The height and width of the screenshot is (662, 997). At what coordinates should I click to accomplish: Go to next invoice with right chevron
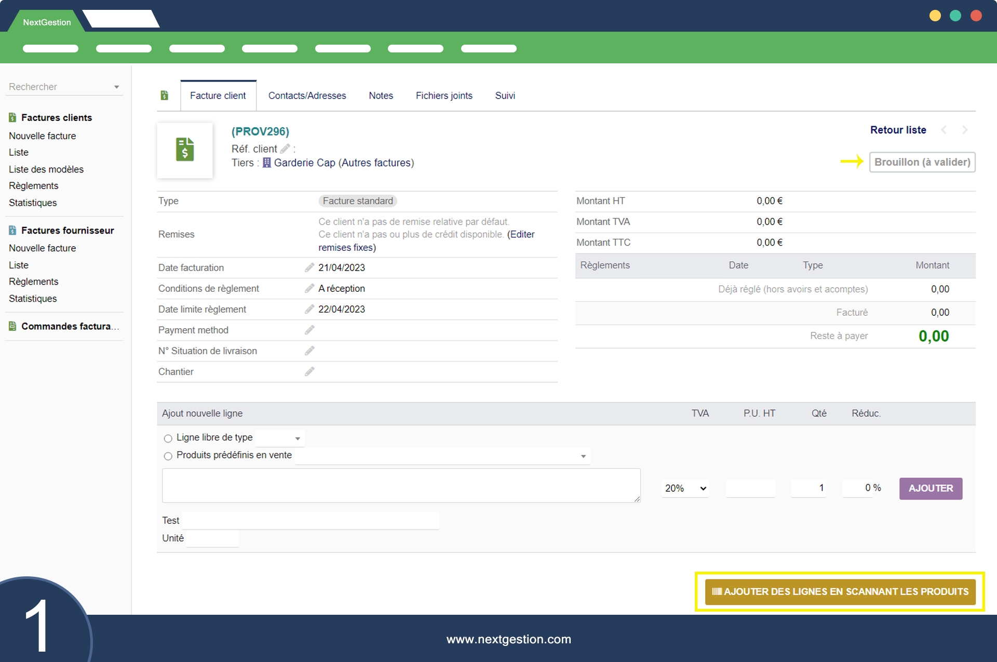click(x=965, y=130)
